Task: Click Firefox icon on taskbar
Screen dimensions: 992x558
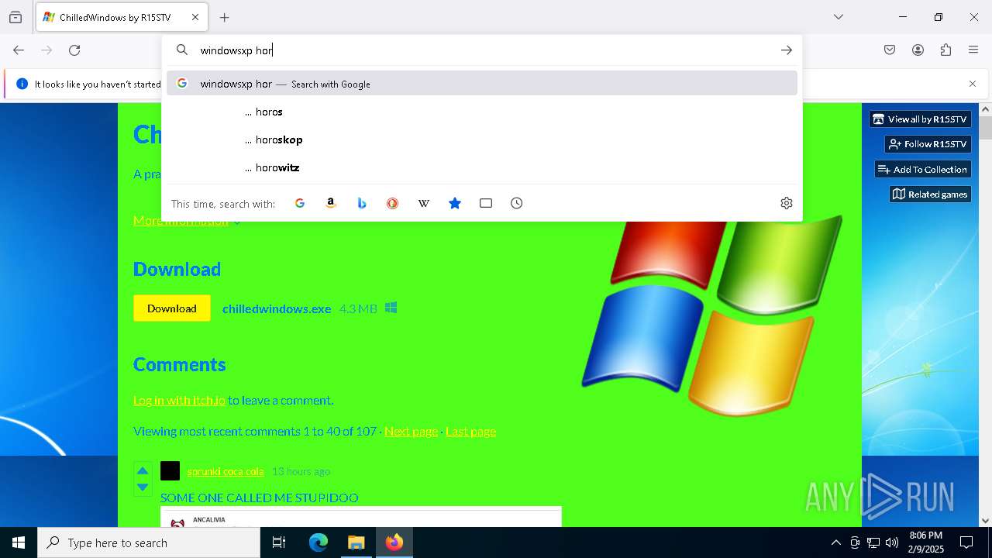Action: (394, 542)
